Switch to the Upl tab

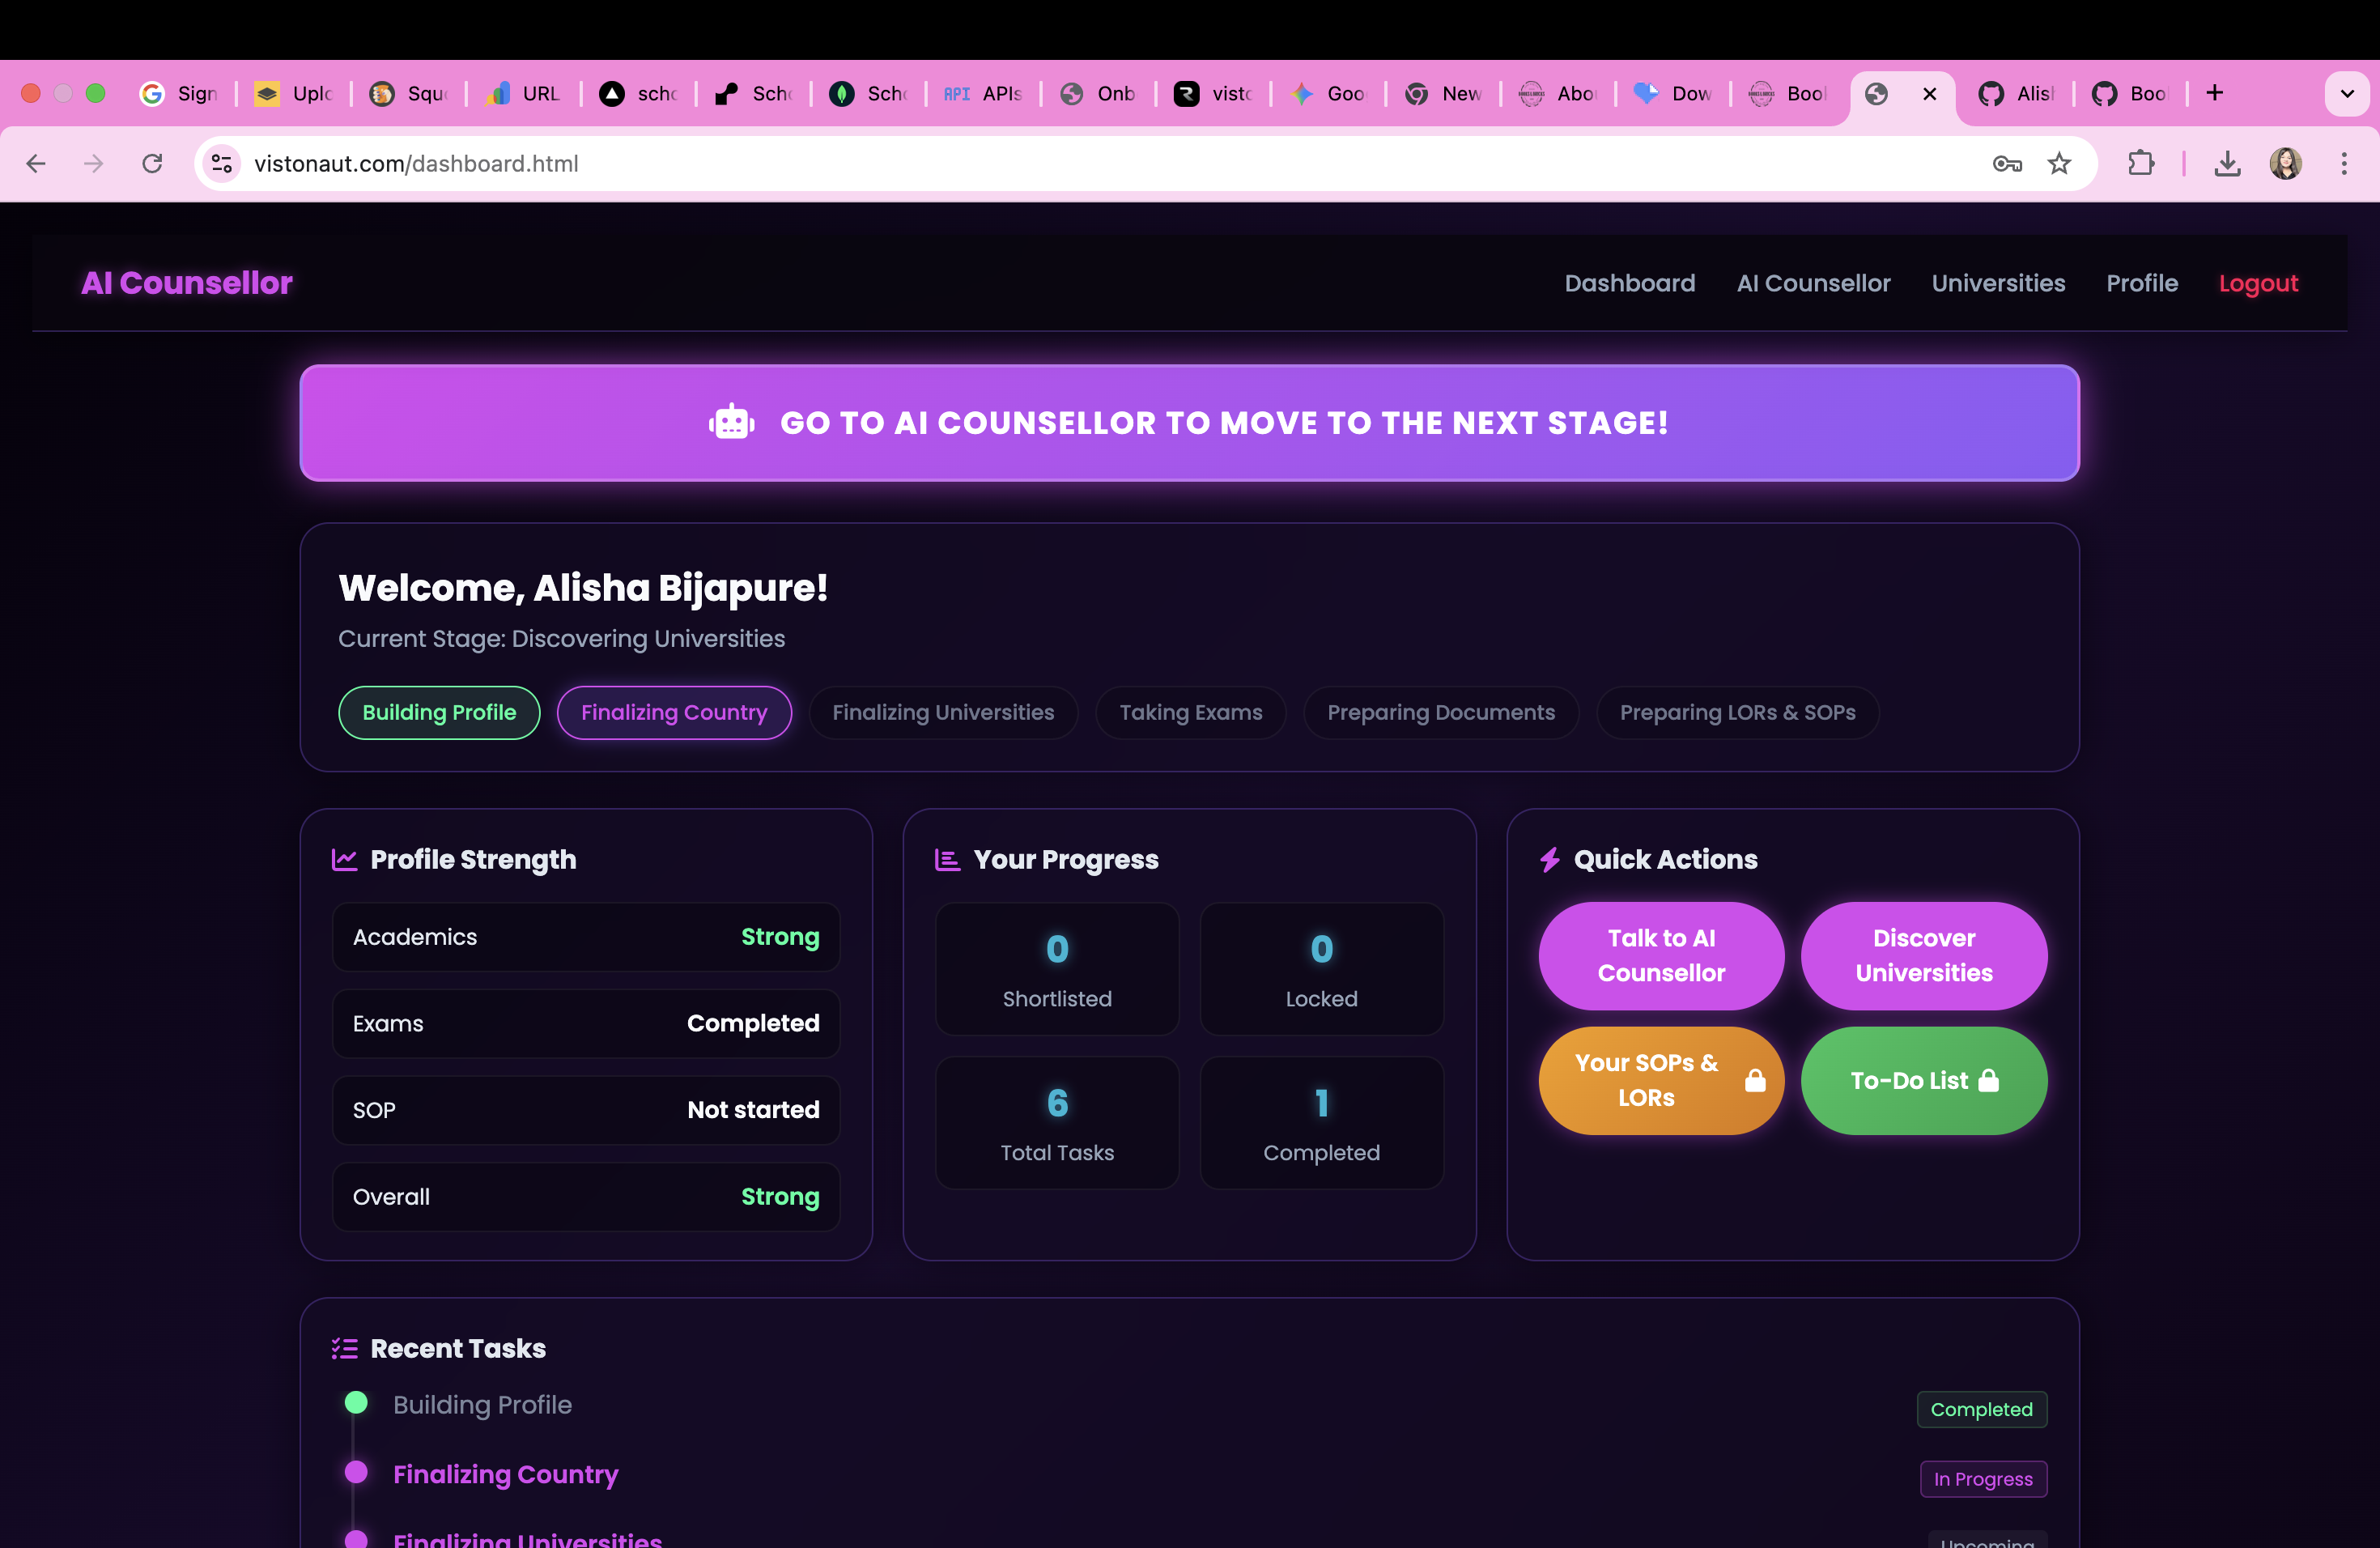click(295, 93)
